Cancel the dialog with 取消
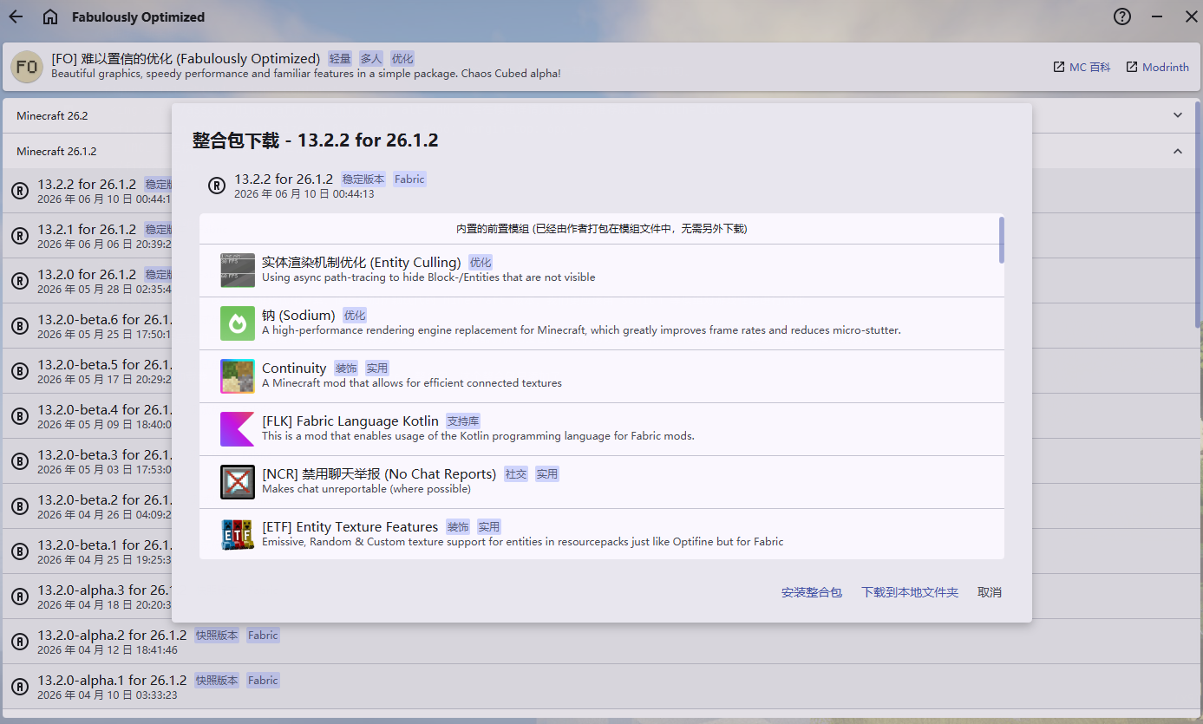1203x724 pixels. point(990,592)
